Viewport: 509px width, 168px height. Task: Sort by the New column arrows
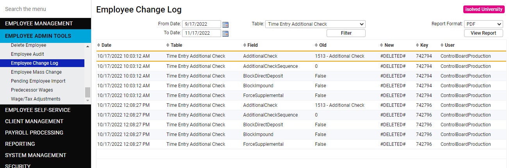(382, 45)
